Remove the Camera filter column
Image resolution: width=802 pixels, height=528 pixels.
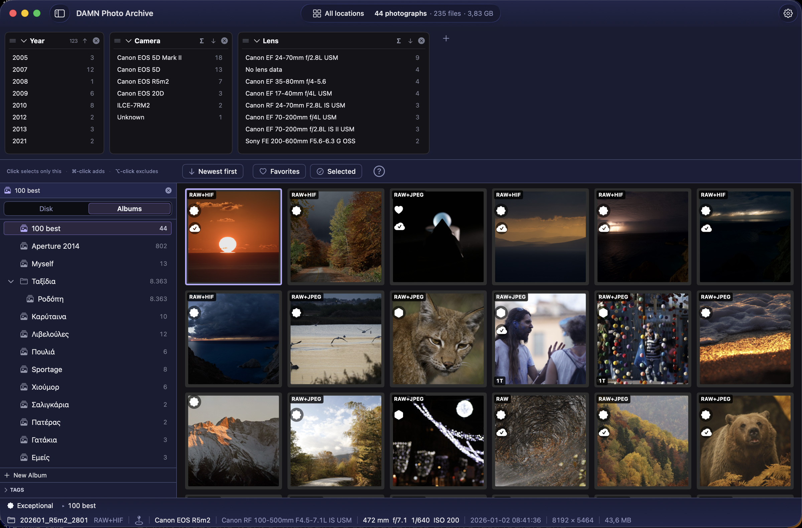point(225,41)
